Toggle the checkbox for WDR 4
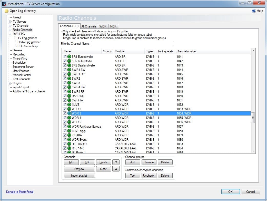Viewport: 267px width, 201px height. [65, 118]
